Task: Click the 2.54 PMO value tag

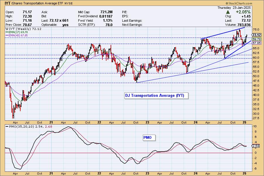Action: click(x=256, y=146)
